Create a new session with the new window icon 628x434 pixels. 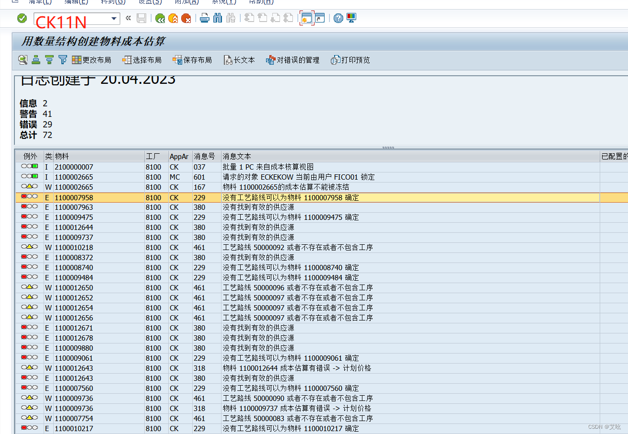pyautogui.click(x=306, y=18)
